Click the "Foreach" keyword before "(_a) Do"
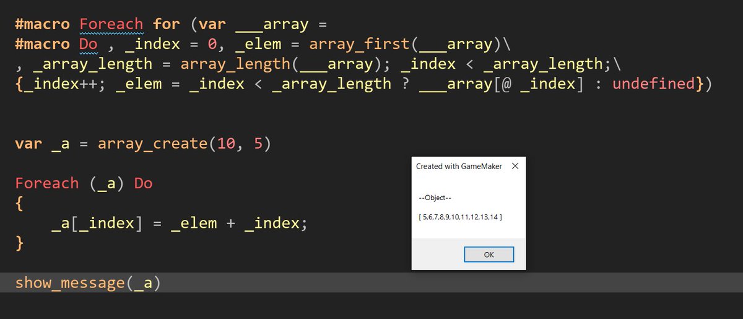 pyautogui.click(x=47, y=183)
